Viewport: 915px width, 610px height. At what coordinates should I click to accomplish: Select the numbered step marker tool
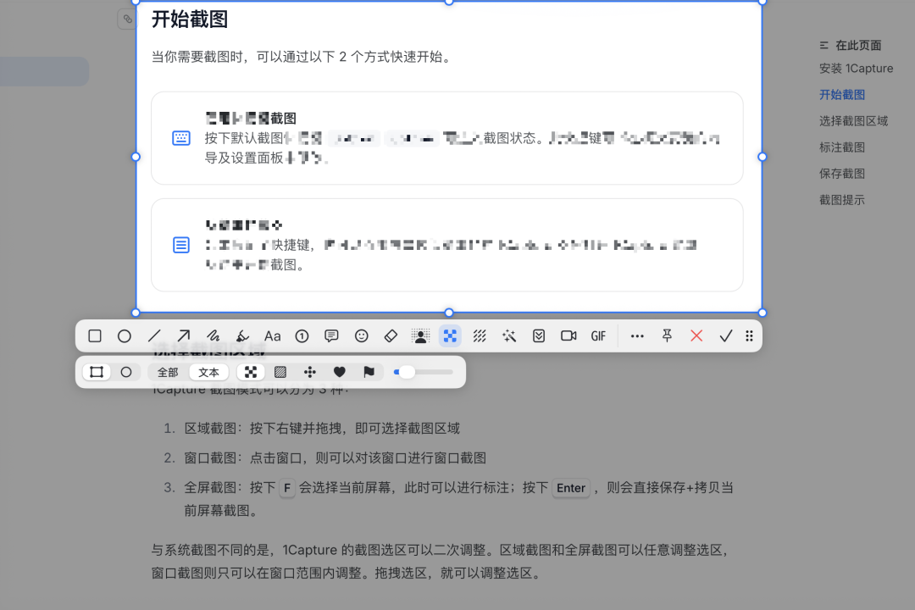click(302, 336)
